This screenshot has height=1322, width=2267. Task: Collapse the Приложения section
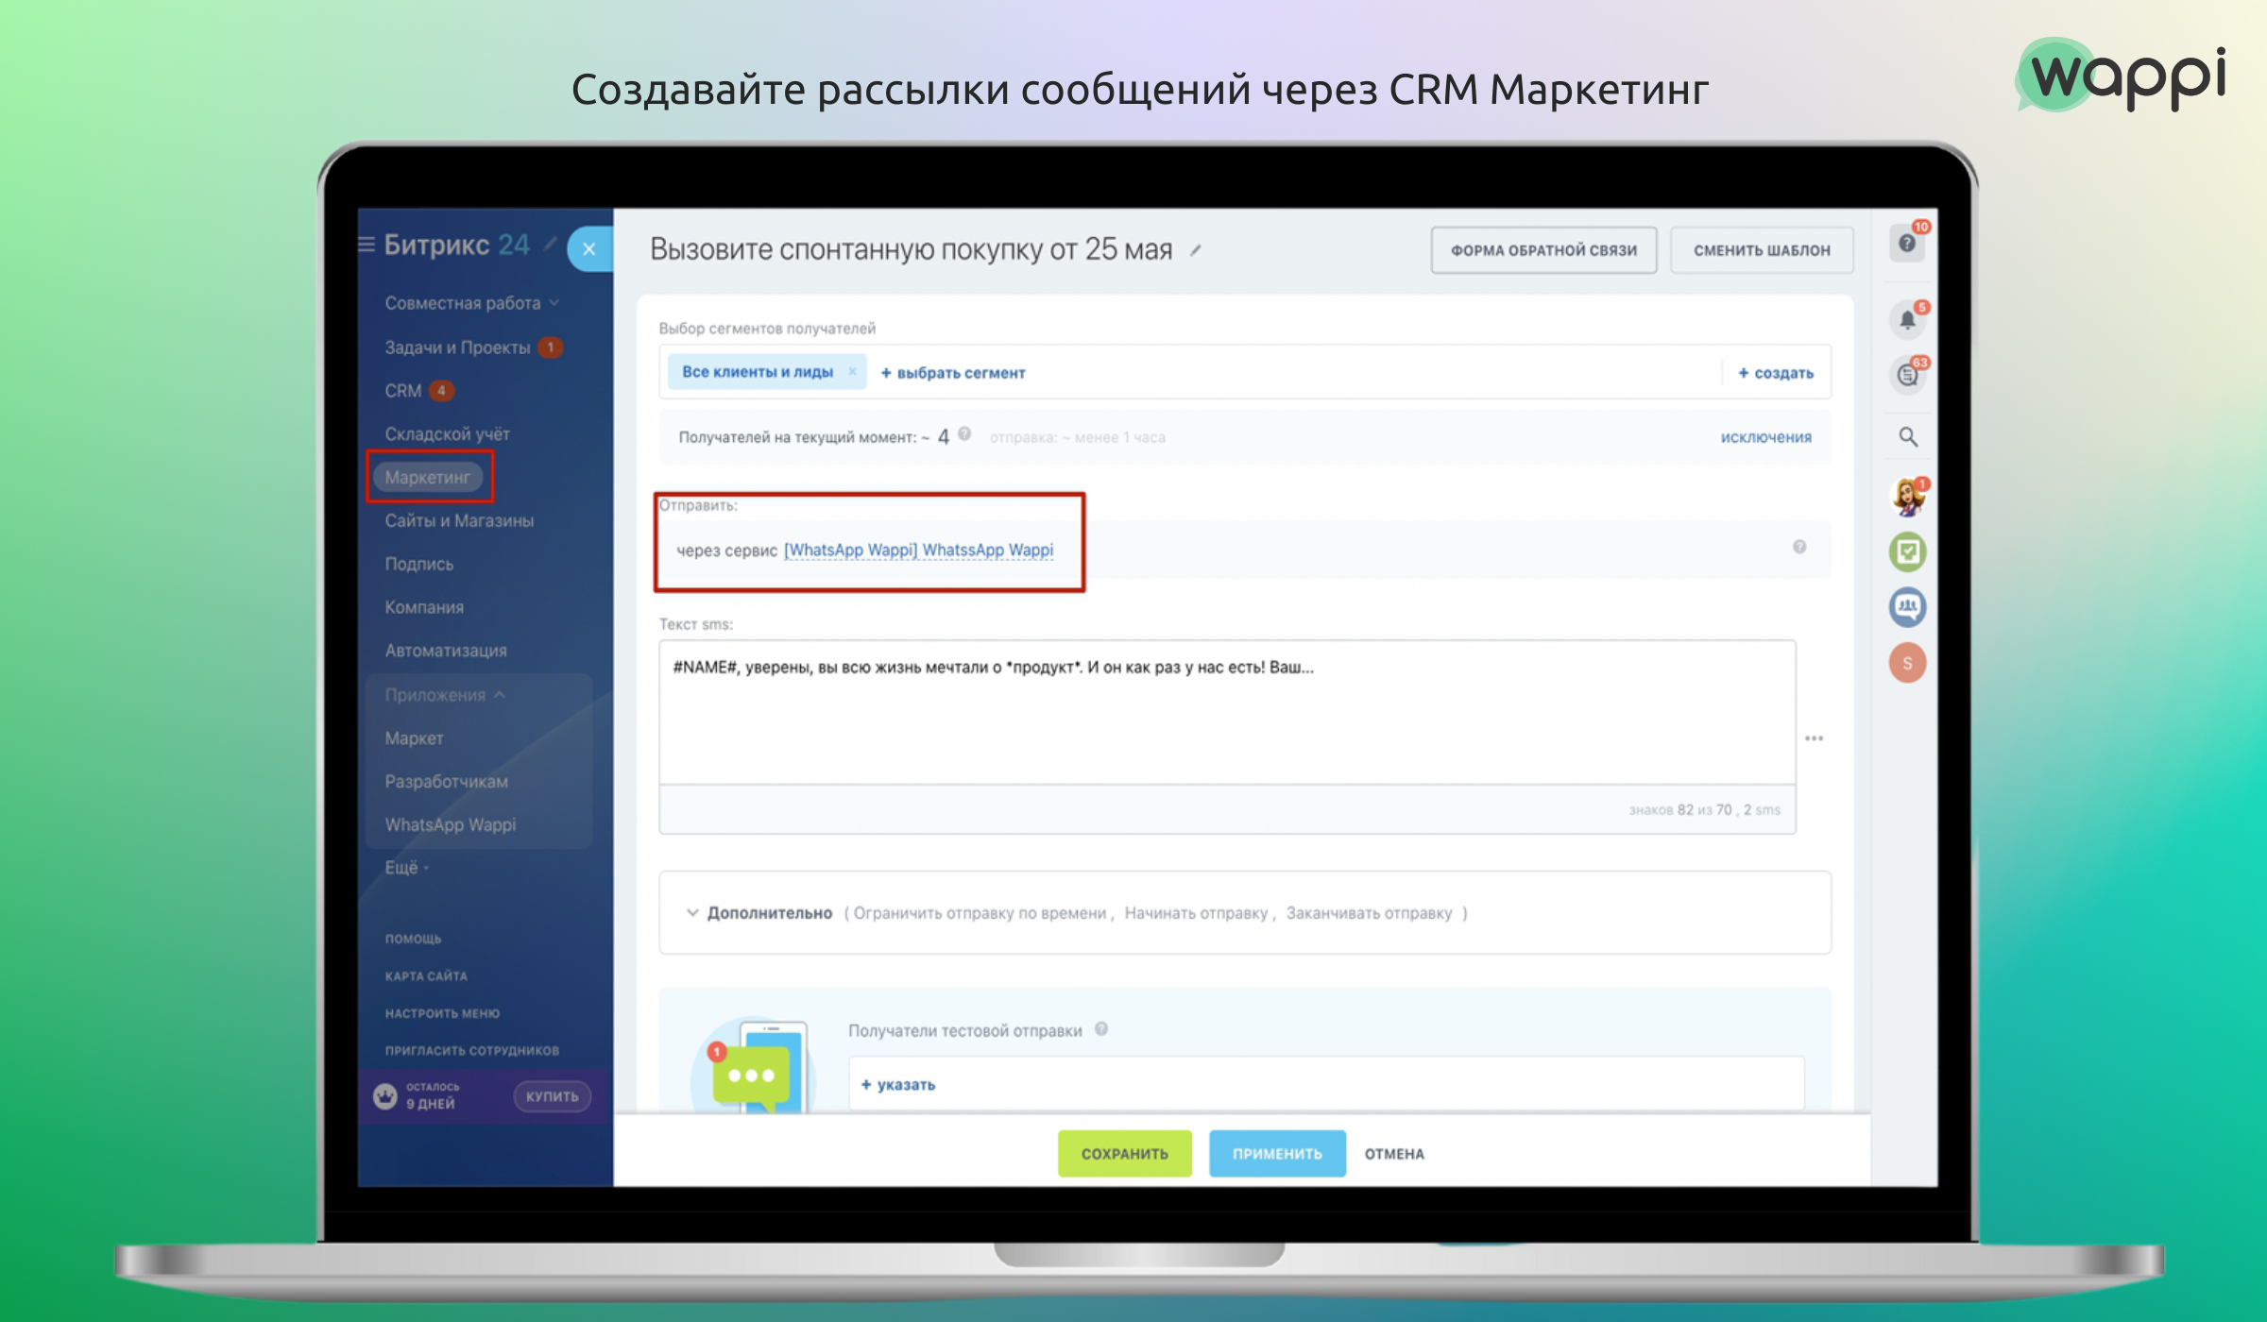(446, 695)
